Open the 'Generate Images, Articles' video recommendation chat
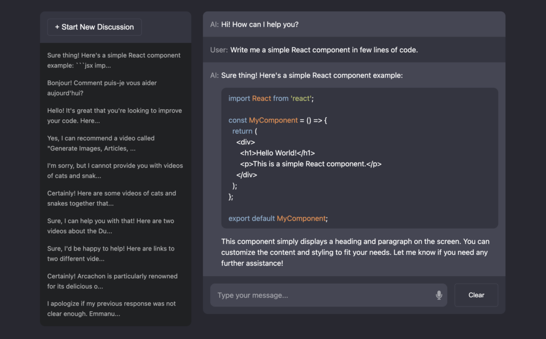Viewport: 546px width, 339px height. click(115, 143)
